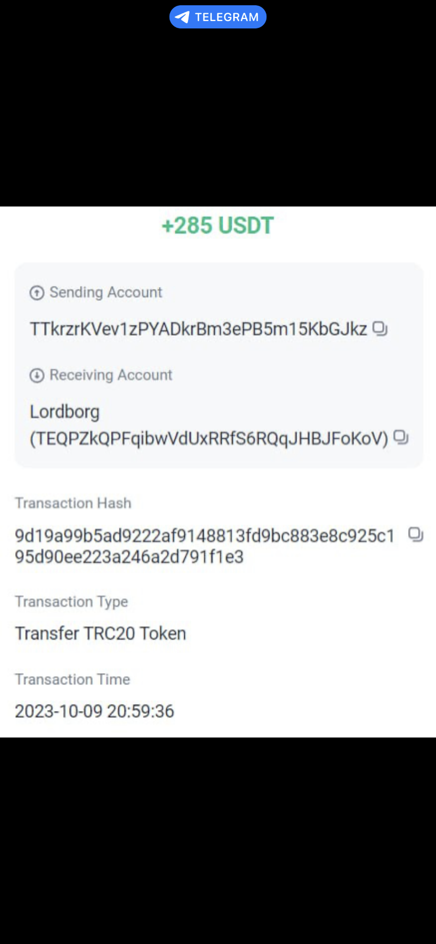Click the sending address starting with TTkrzr
The width and height of the screenshot is (436, 944).
pyautogui.click(x=198, y=329)
